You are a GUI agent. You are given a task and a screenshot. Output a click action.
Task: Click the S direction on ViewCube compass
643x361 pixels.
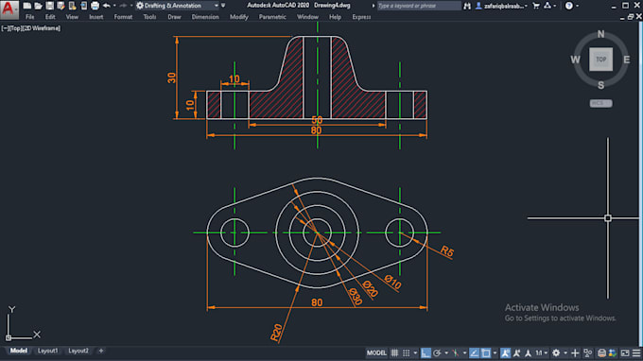point(600,85)
